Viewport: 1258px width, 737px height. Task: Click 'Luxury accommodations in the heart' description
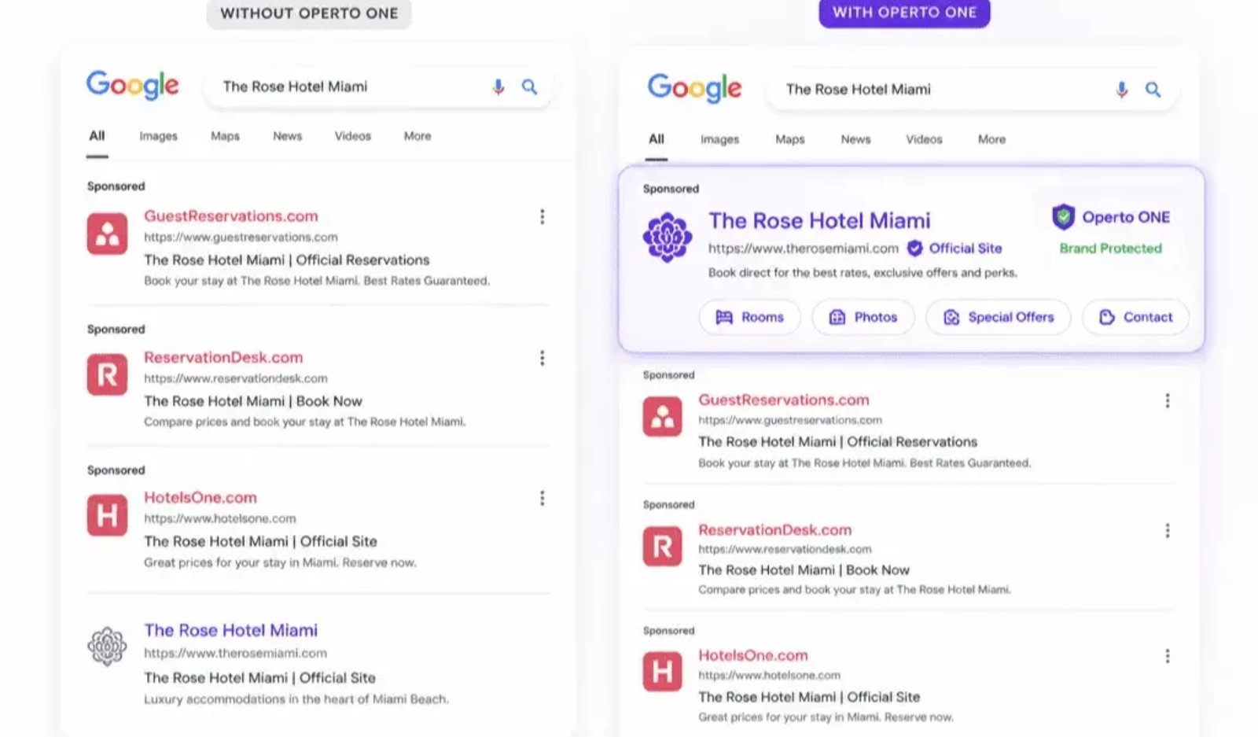pos(296,699)
